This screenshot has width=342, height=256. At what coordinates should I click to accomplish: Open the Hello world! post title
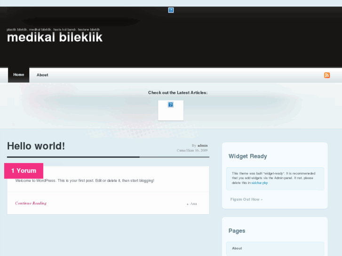36,146
